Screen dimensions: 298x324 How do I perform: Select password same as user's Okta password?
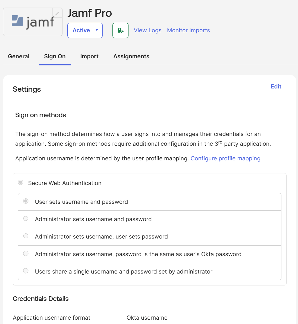[x=26, y=253]
